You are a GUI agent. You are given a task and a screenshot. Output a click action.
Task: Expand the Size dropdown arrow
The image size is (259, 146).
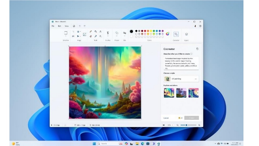click(125, 36)
